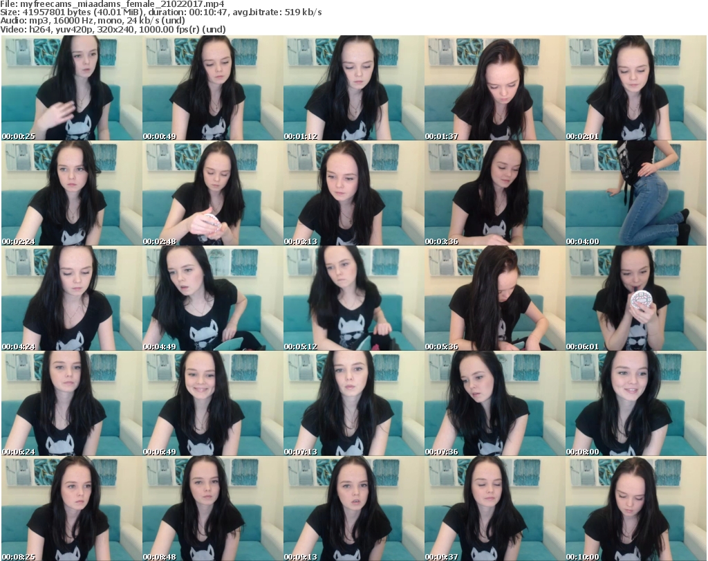Click the frame at 00:09:37

click(494, 508)
